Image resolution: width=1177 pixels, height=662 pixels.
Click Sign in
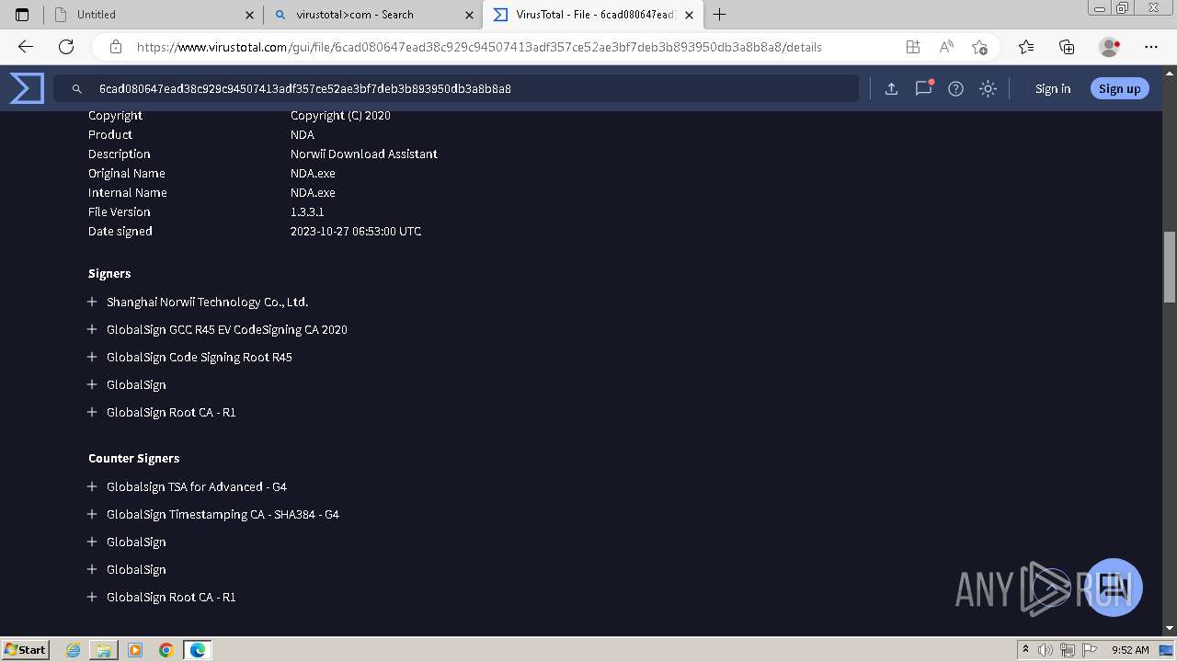tap(1053, 88)
